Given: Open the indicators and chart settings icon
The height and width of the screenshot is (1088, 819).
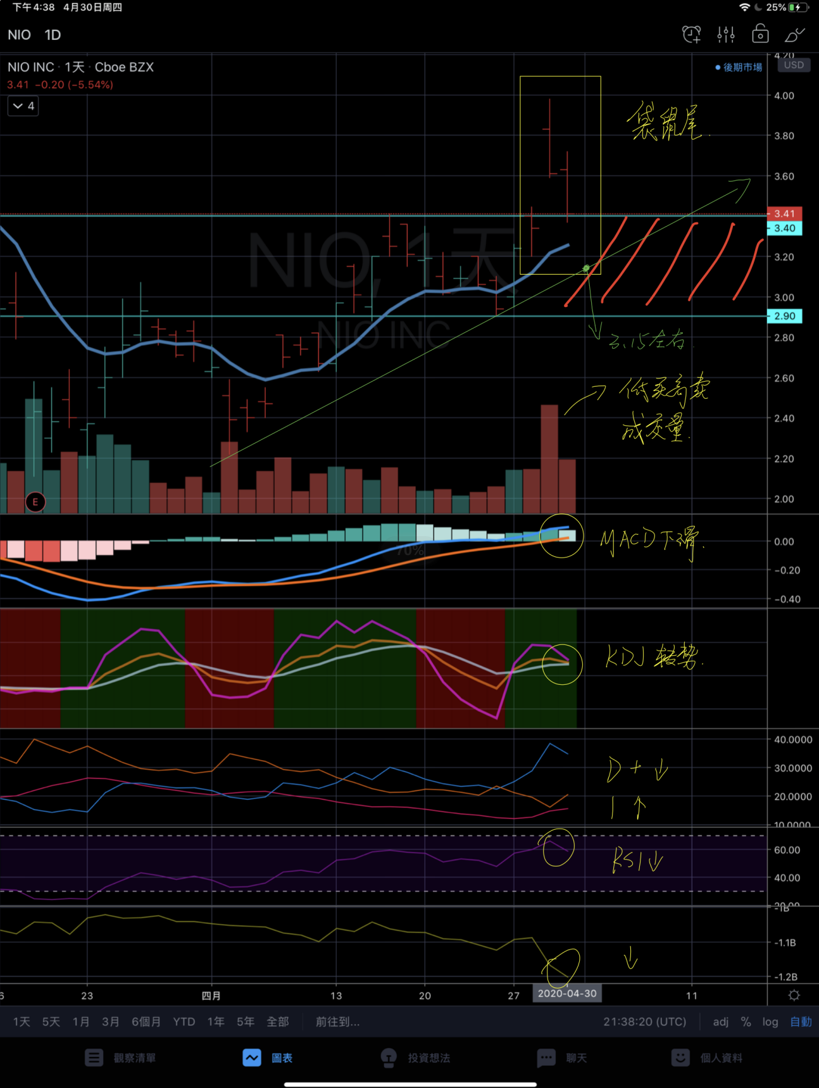Looking at the screenshot, I should (726, 34).
